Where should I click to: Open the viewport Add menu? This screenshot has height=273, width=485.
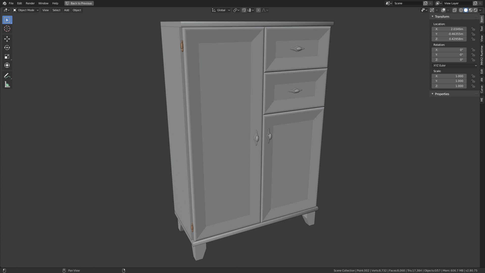[x=66, y=10]
